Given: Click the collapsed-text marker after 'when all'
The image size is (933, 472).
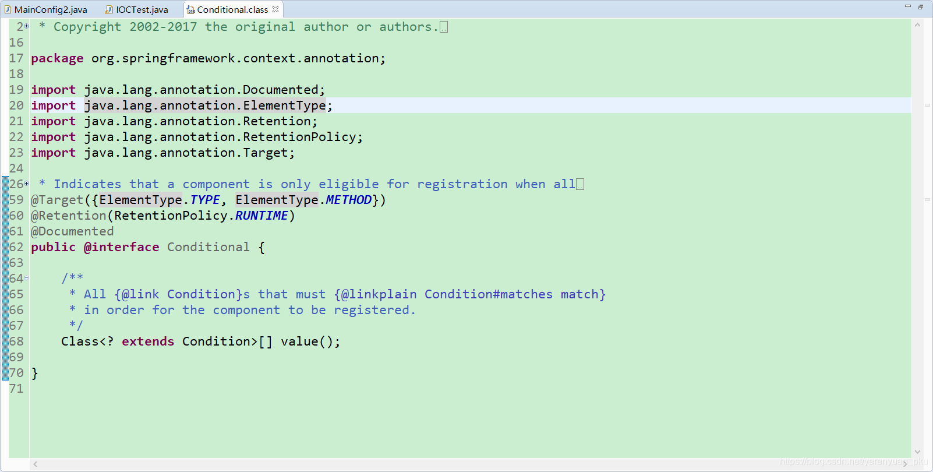Looking at the screenshot, I should pos(580,184).
